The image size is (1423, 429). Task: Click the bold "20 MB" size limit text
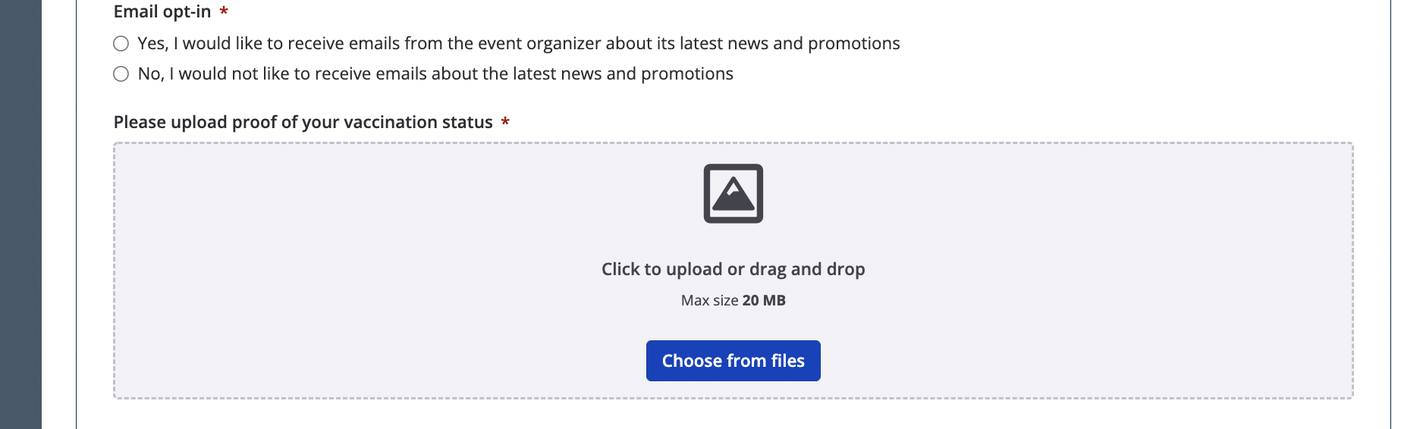[x=764, y=300]
